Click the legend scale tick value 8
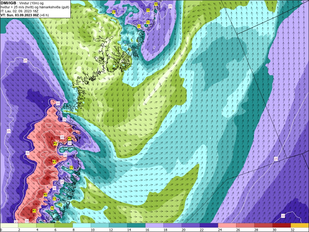 point(74,230)
